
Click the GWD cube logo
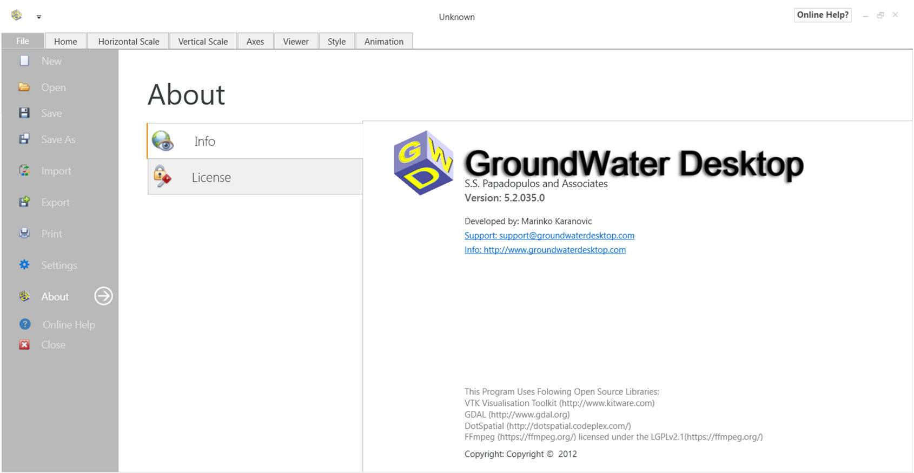423,163
